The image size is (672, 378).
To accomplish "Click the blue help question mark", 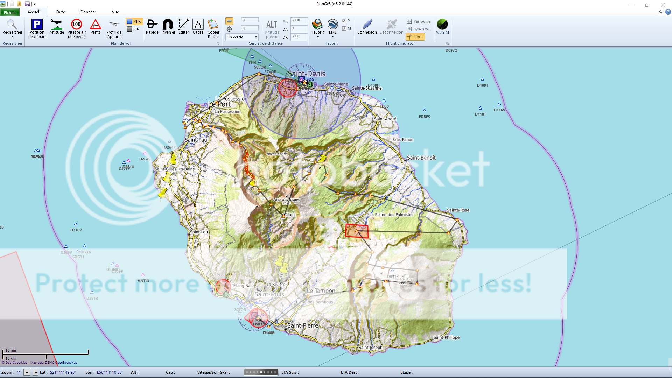I will [668, 12].
